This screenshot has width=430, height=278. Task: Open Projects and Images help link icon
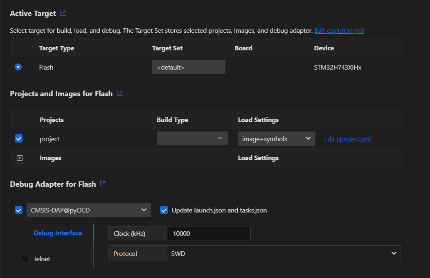coord(119,93)
